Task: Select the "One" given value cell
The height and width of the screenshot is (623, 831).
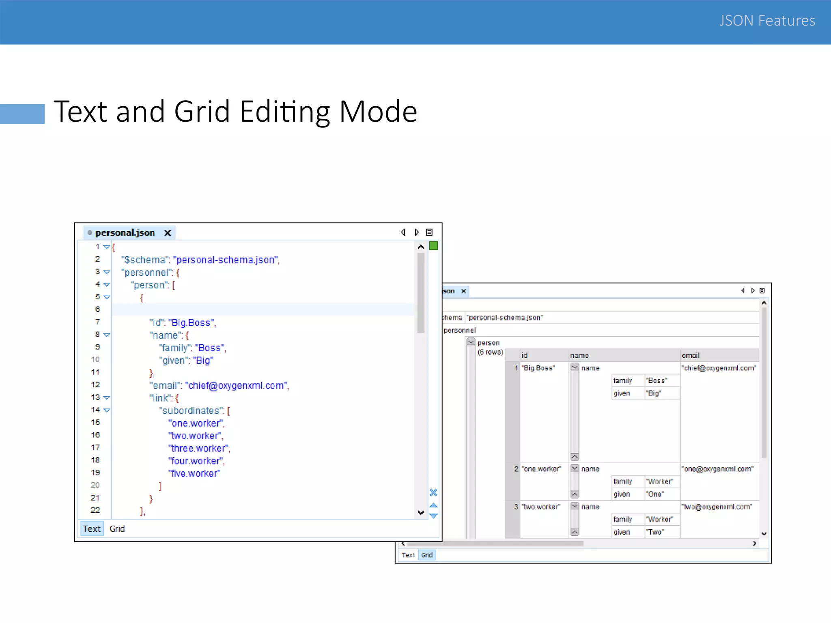Action: [x=662, y=494]
